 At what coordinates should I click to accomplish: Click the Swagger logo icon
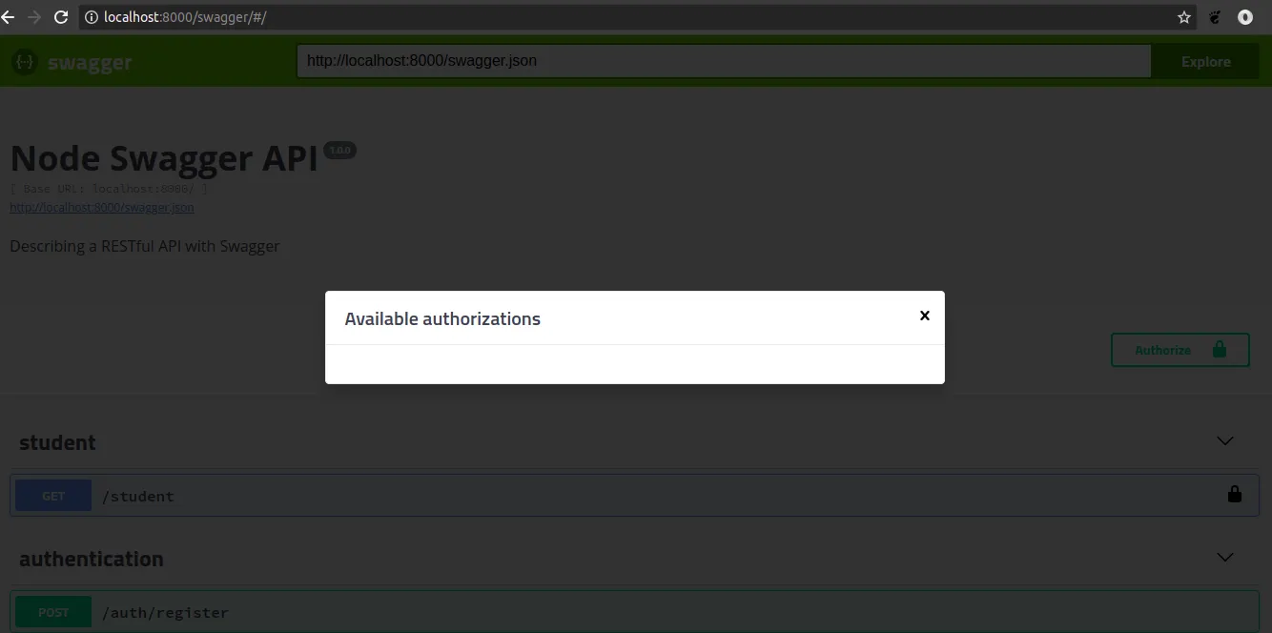[24, 62]
